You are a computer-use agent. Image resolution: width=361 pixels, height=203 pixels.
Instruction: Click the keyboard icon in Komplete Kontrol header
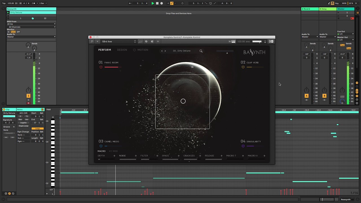click(233, 41)
